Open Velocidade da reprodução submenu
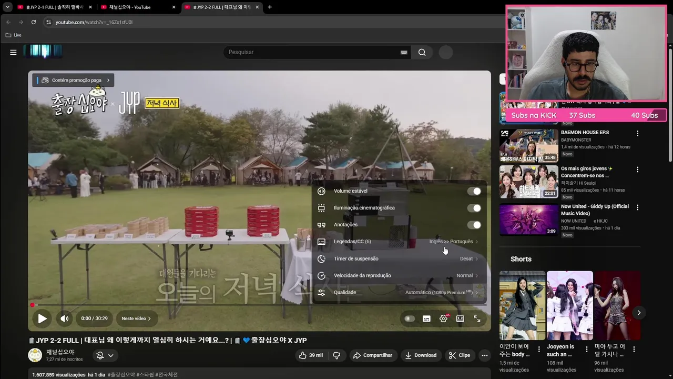Screen dimensions: 673x379 (x=398, y=275)
